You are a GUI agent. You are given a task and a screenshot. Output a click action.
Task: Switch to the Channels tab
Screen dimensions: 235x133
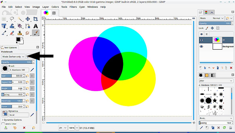click(x=206, y=12)
